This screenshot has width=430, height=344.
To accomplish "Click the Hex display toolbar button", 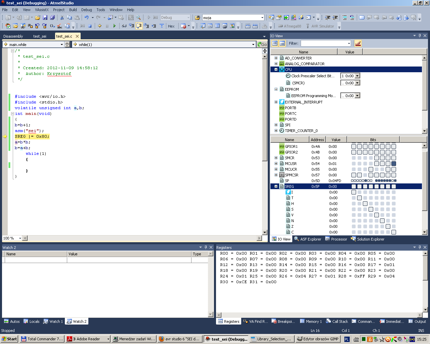I will pyautogui.click(x=171, y=26).
